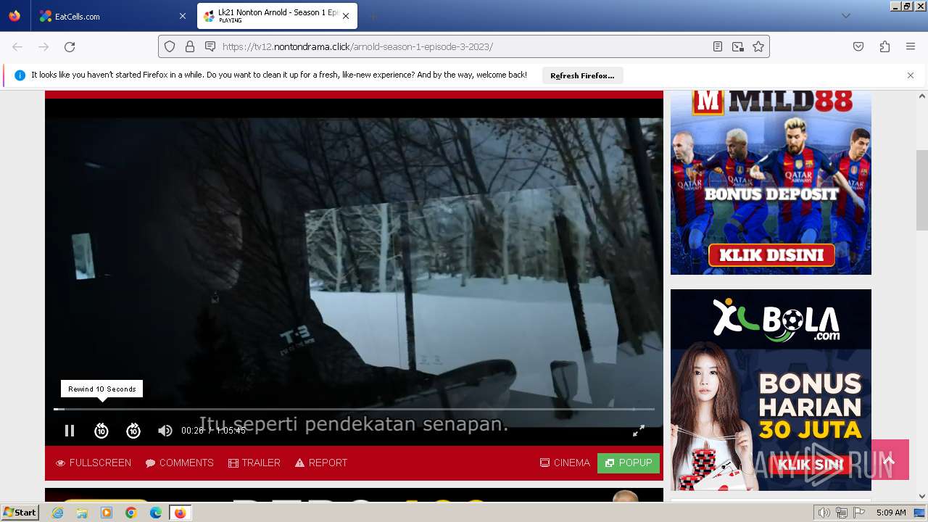Open media player taskbar icon
Screen dimensions: 928x522
tap(107, 513)
